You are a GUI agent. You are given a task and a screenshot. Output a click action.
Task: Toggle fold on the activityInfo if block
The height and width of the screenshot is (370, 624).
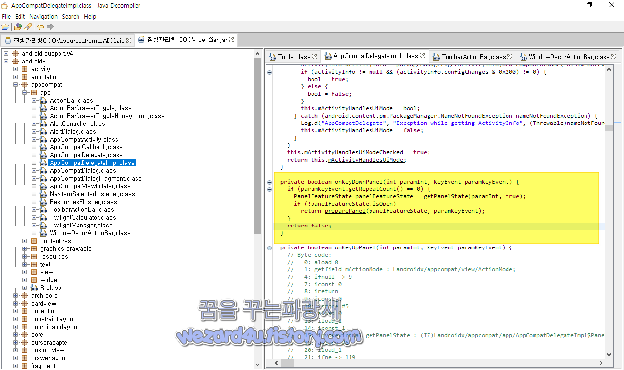click(x=269, y=72)
